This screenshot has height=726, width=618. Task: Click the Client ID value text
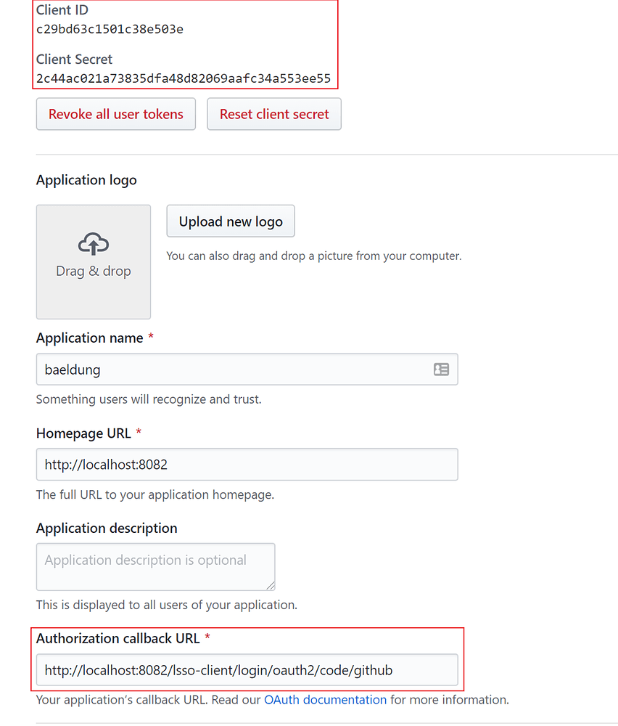[x=110, y=29]
